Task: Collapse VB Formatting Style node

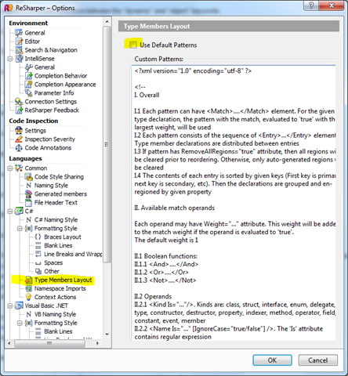Action: point(20,323)
